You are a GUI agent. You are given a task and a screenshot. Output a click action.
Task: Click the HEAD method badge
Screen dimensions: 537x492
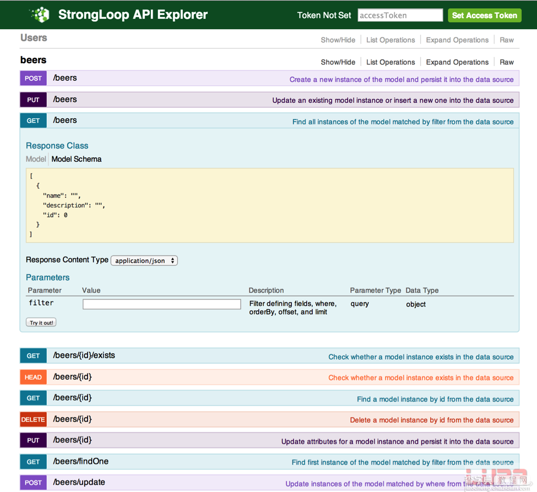[x=33, y=378]
